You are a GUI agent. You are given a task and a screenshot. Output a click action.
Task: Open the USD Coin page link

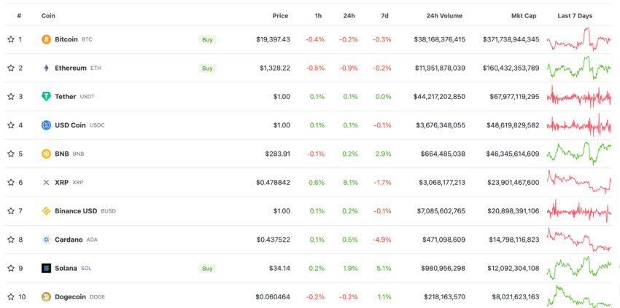(70, 125)
